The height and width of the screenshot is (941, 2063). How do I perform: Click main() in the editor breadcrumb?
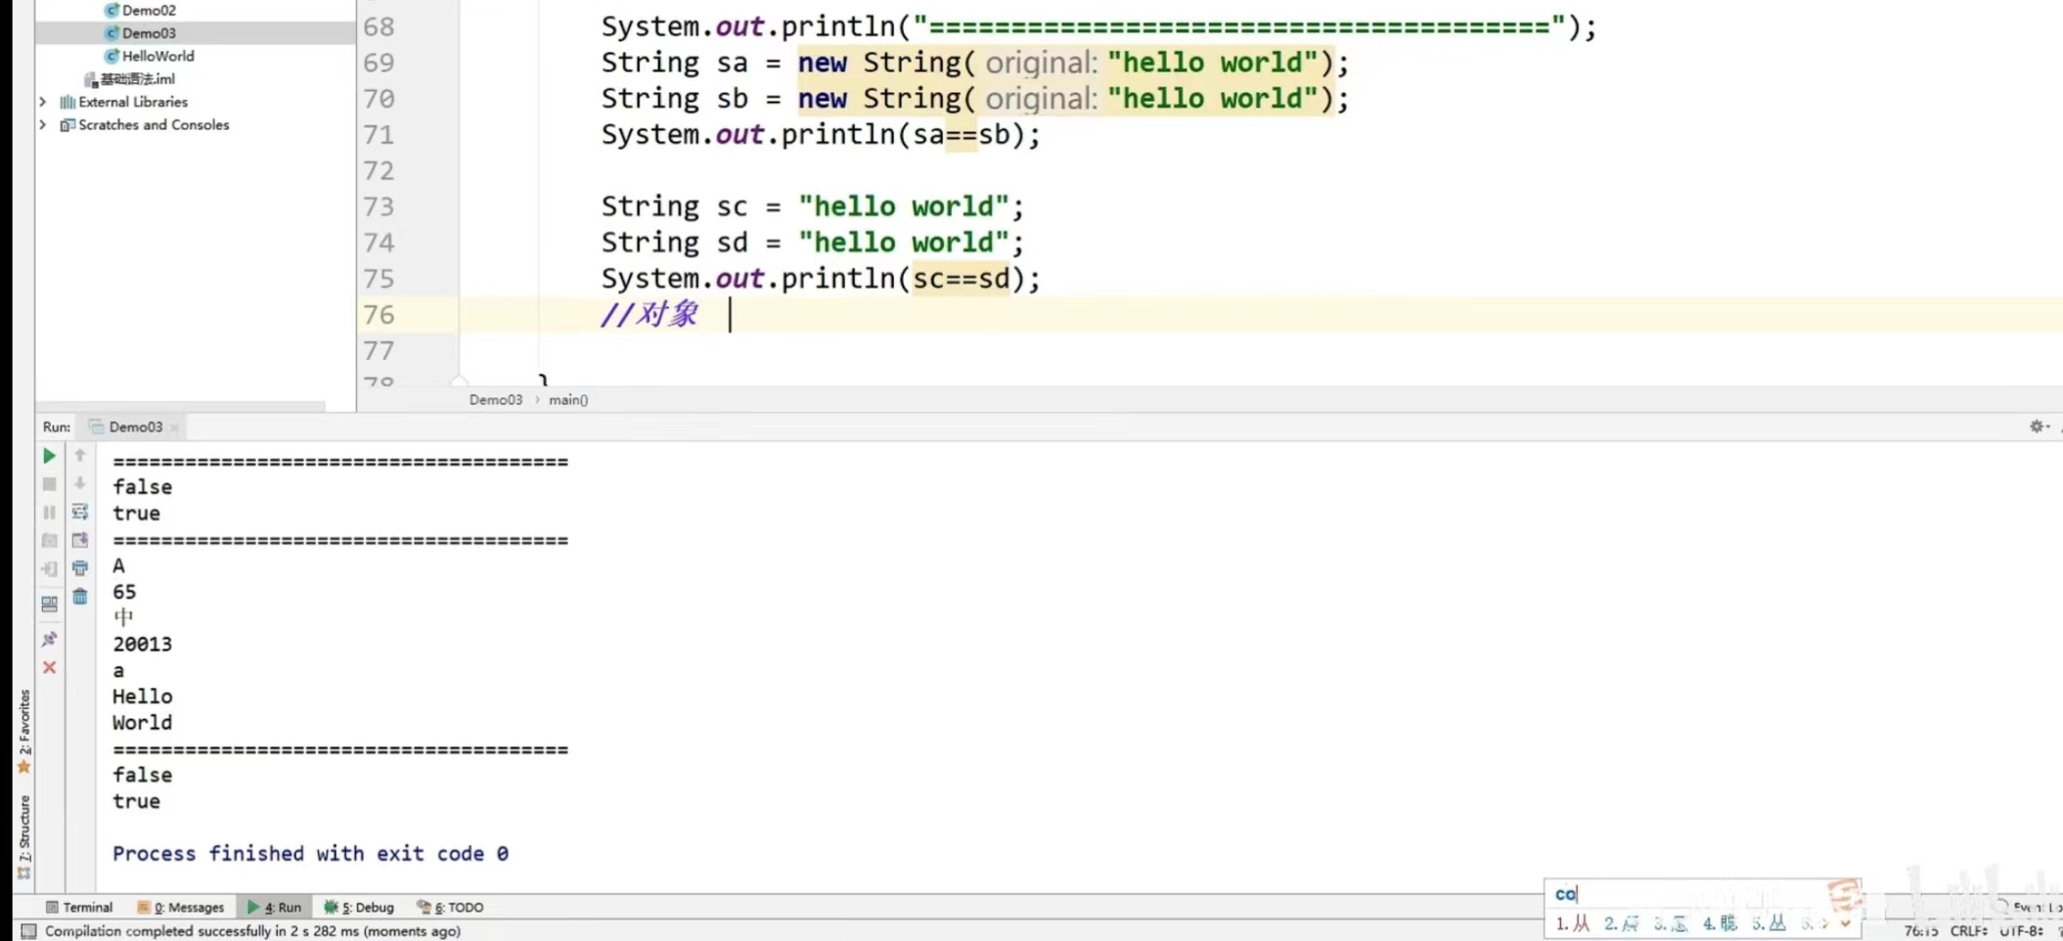pos(568,400)
